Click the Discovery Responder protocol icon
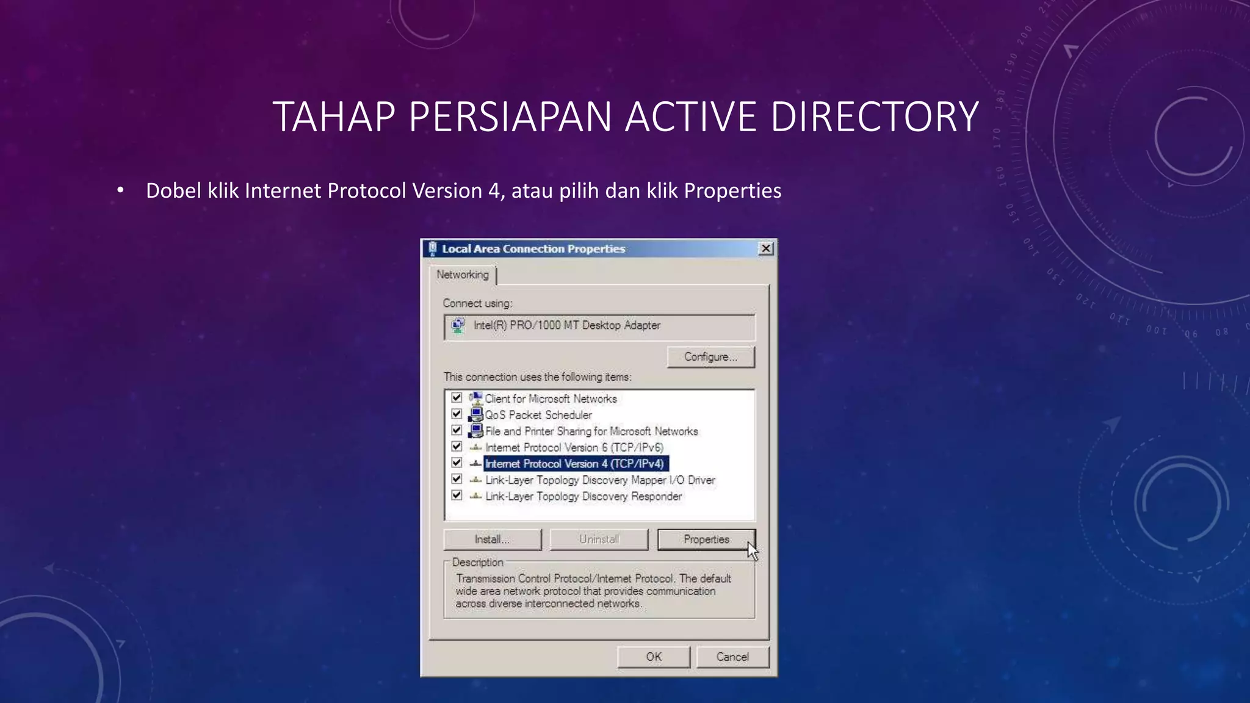This screenshot has height=703, width=1250. coord(475,497)
